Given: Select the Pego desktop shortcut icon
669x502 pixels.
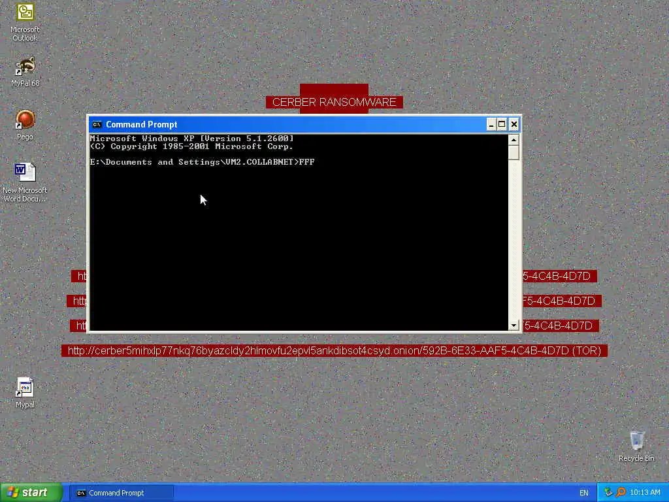Looking at the screenshot, I should coord(25,125).
